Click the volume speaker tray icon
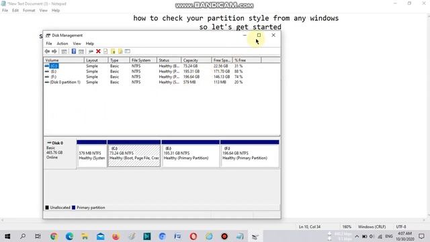 372,236
